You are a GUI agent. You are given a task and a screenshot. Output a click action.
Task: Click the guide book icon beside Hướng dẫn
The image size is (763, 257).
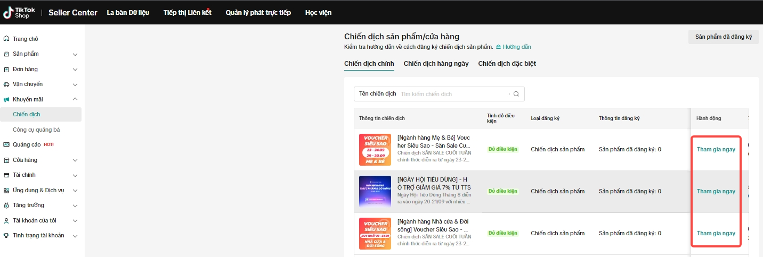[x=499, y=47]
